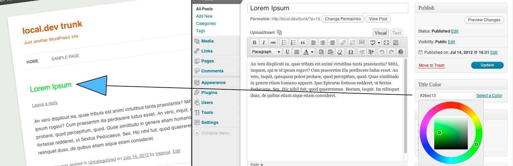Justify text with the align full icon
This screenshot has height=166, width=513.
297,52
